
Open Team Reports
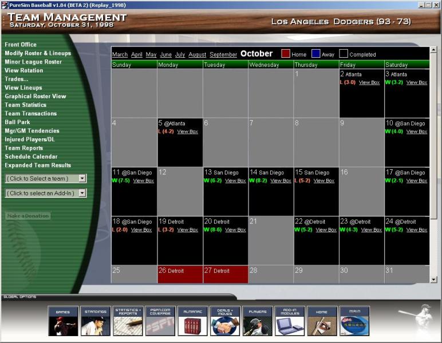click(24, 148)
